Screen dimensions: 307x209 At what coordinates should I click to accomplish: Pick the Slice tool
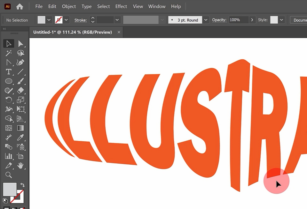coord(9,166)
